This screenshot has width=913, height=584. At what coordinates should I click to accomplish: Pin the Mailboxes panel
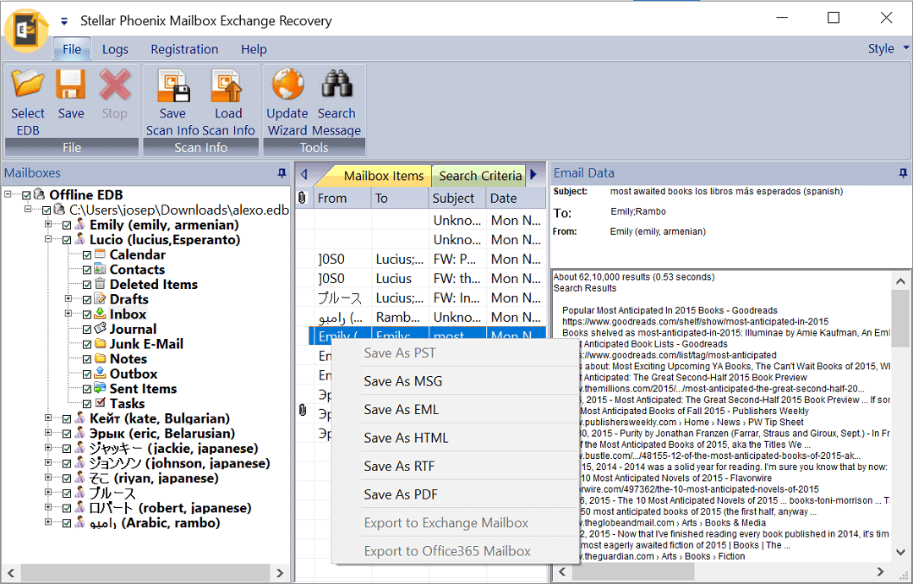tap(282, 173)
